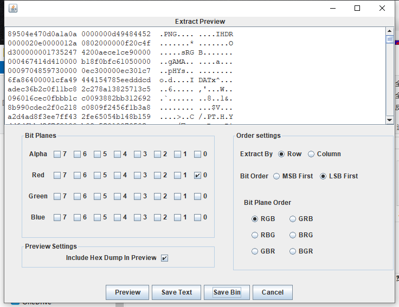Click Save Bin button
Viewport: 399px width, 307px height.
coord(227,292)
